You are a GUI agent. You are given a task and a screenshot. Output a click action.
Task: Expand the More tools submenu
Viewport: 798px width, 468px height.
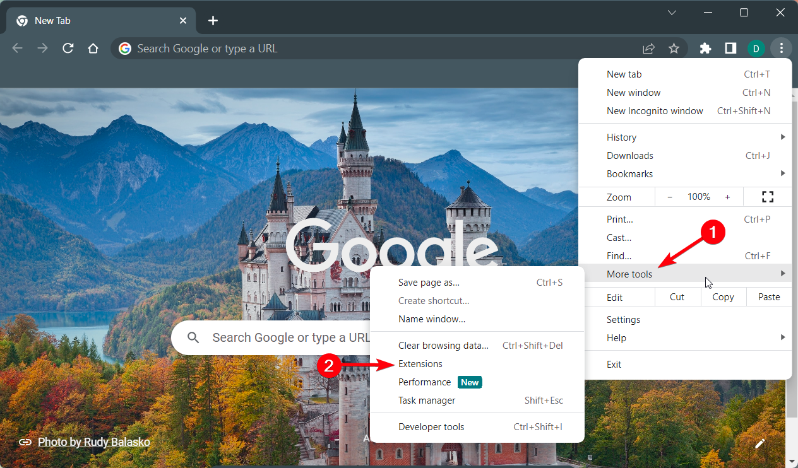tap(685, 274)
